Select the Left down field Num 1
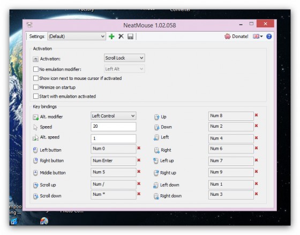The image size is (300, 235). (x=231, y=185)
